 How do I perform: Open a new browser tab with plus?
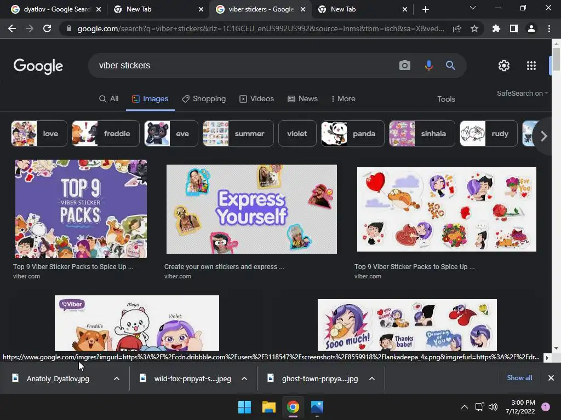point(425,9)
